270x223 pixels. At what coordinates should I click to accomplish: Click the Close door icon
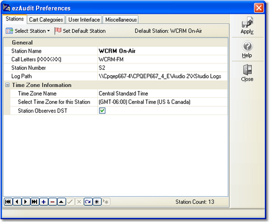pyautogui.click(x=247, y=70)
